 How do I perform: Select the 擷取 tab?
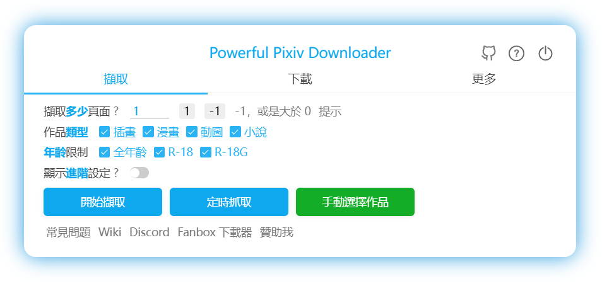click(x=115, y=79)
